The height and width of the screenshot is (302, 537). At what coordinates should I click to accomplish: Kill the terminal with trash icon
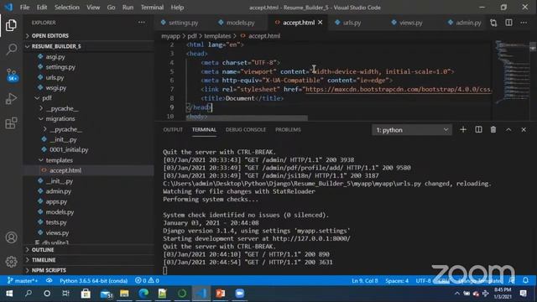tap(493, 130)
